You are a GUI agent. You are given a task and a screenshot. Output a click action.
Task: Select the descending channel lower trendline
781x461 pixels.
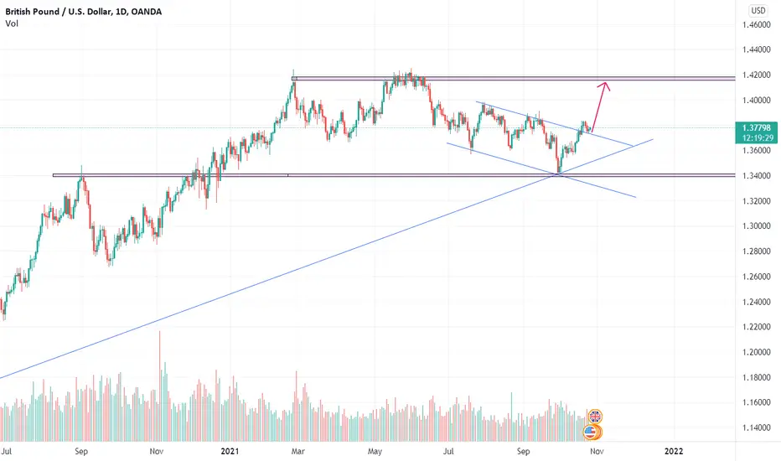click(541, 170)
